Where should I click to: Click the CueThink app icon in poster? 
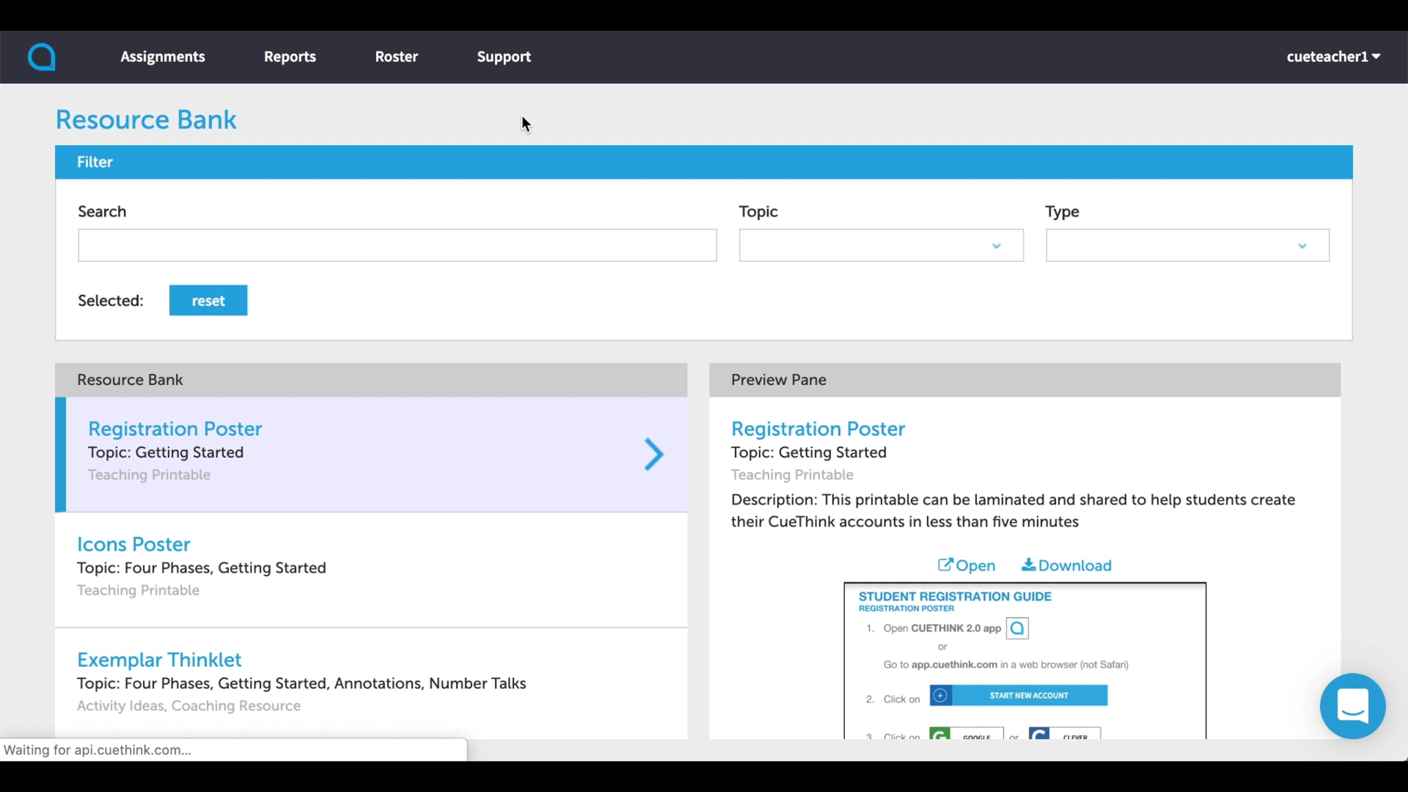[x=1017, y=628]
